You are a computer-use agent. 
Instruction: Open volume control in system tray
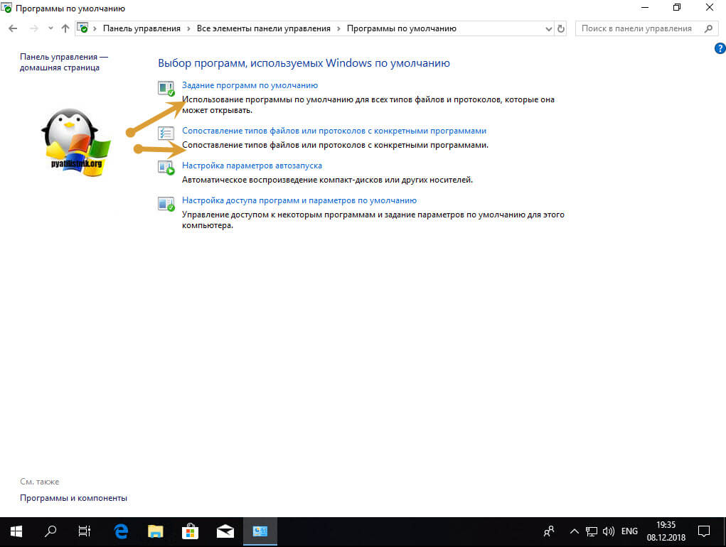pos(609,532)
